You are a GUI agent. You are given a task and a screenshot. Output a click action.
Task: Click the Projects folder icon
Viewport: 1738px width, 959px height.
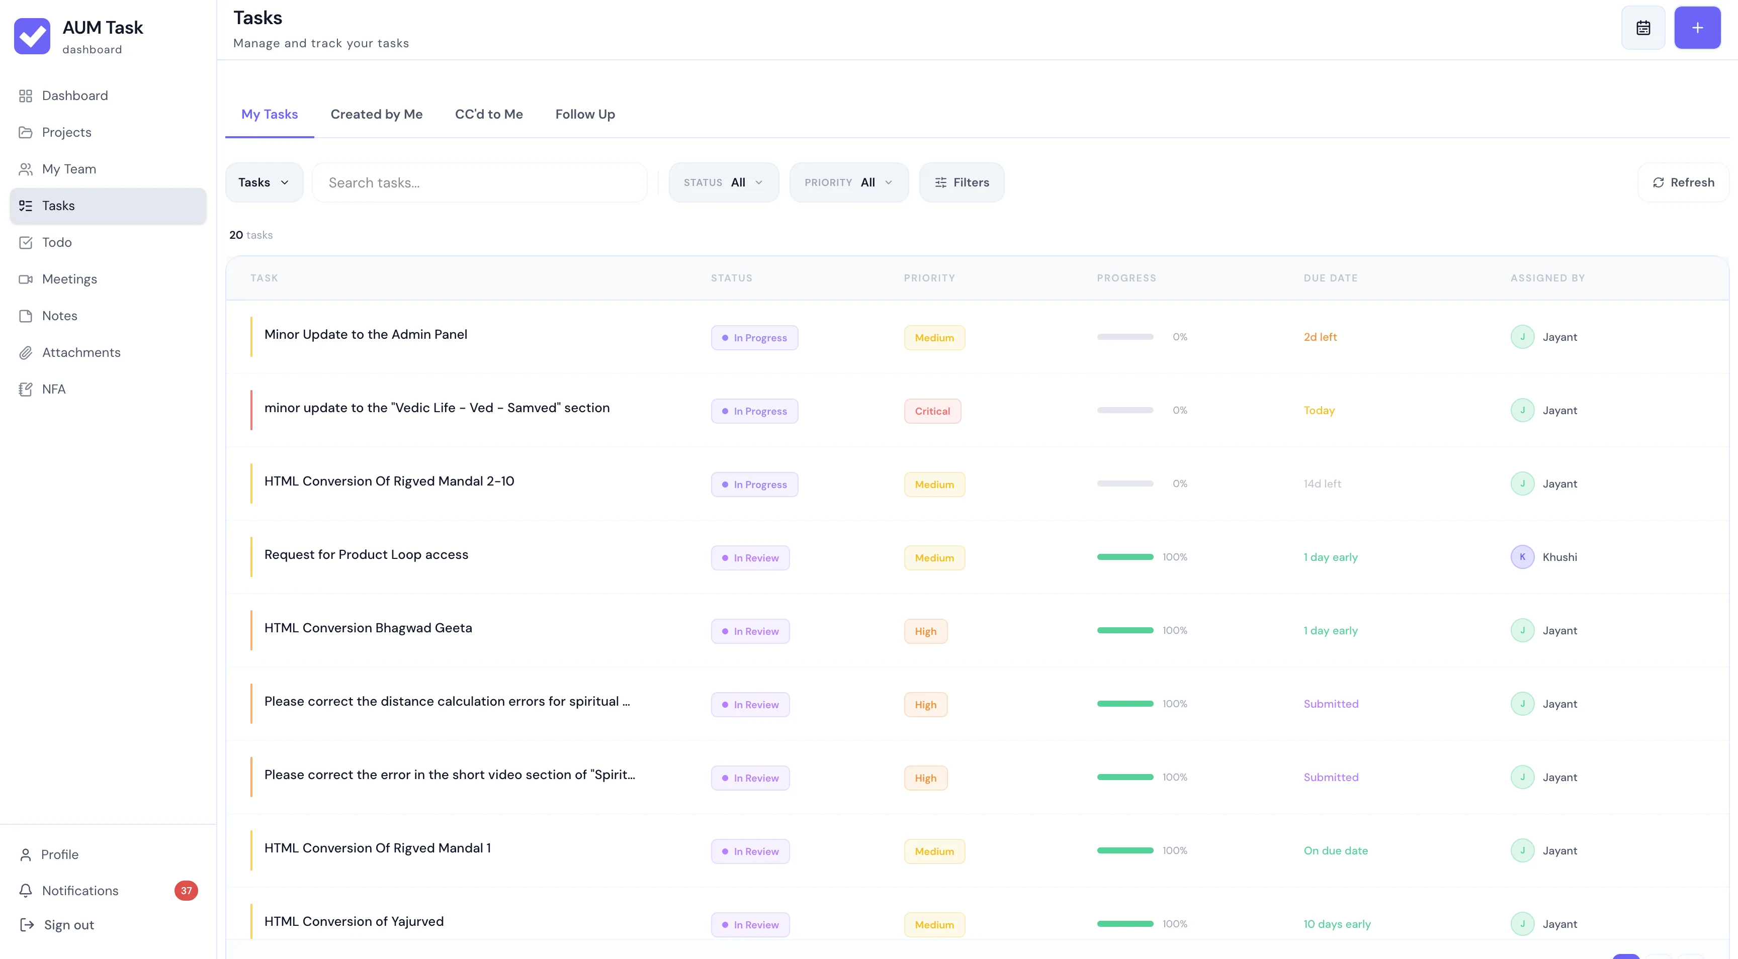point(26,132)
